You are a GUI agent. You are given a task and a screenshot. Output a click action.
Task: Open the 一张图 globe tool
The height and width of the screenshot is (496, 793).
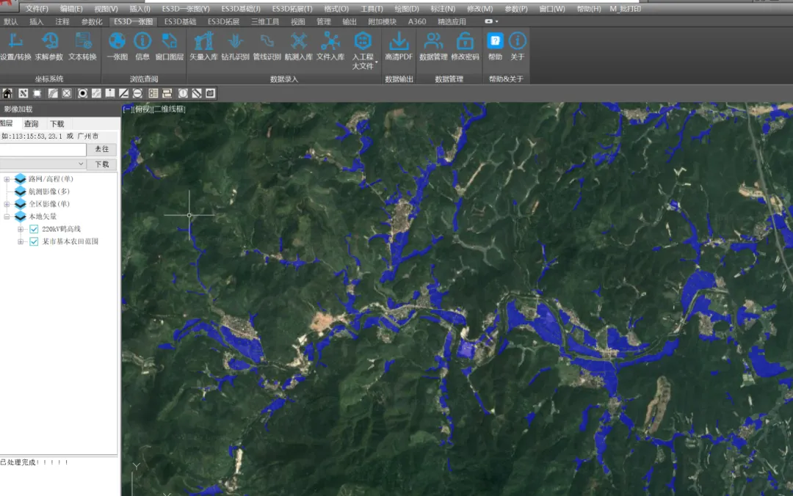(x=117, y=46)
